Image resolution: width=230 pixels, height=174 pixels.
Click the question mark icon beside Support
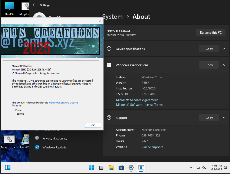pyautogui.click(x=109, y=118)
